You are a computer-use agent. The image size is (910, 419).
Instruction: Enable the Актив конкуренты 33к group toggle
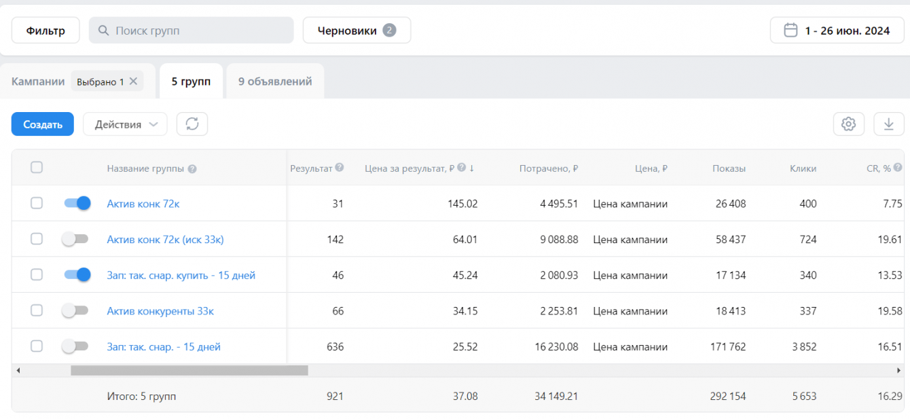pos(75,311)
